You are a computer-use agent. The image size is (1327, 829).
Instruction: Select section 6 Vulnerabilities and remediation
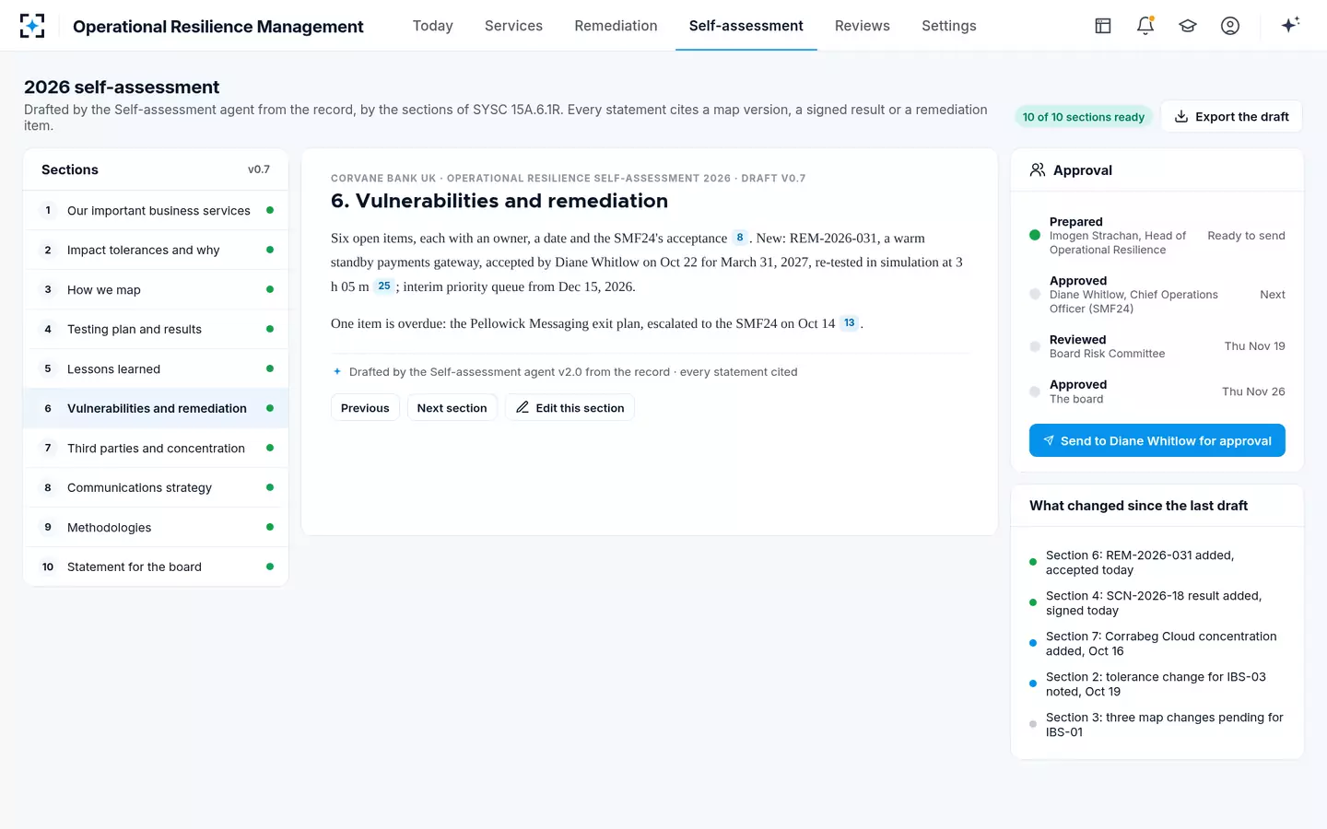(156, 409)
